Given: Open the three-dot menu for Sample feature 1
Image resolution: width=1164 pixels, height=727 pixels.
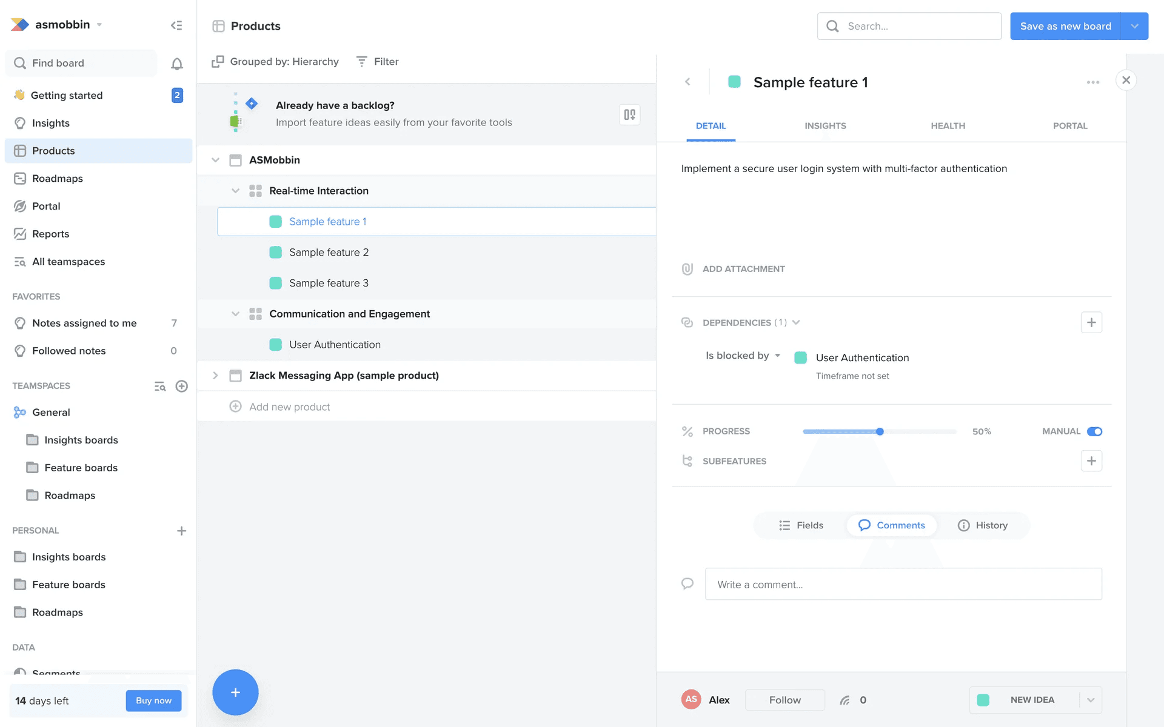Looking at the screenshot, I should click(x=1092, y=82).
